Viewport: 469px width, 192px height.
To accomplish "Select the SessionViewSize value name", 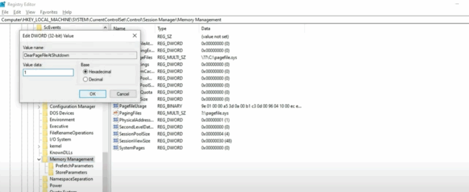I will pyautogui.click(x=135, y=141).
